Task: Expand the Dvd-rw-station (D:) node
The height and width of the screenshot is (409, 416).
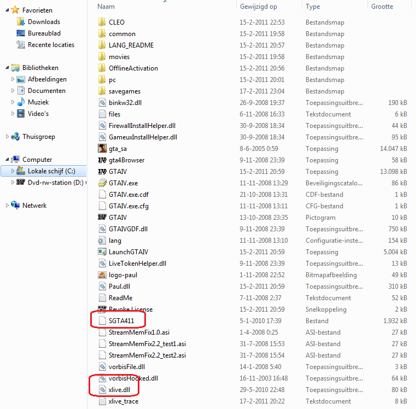Action: pos(13,182)
